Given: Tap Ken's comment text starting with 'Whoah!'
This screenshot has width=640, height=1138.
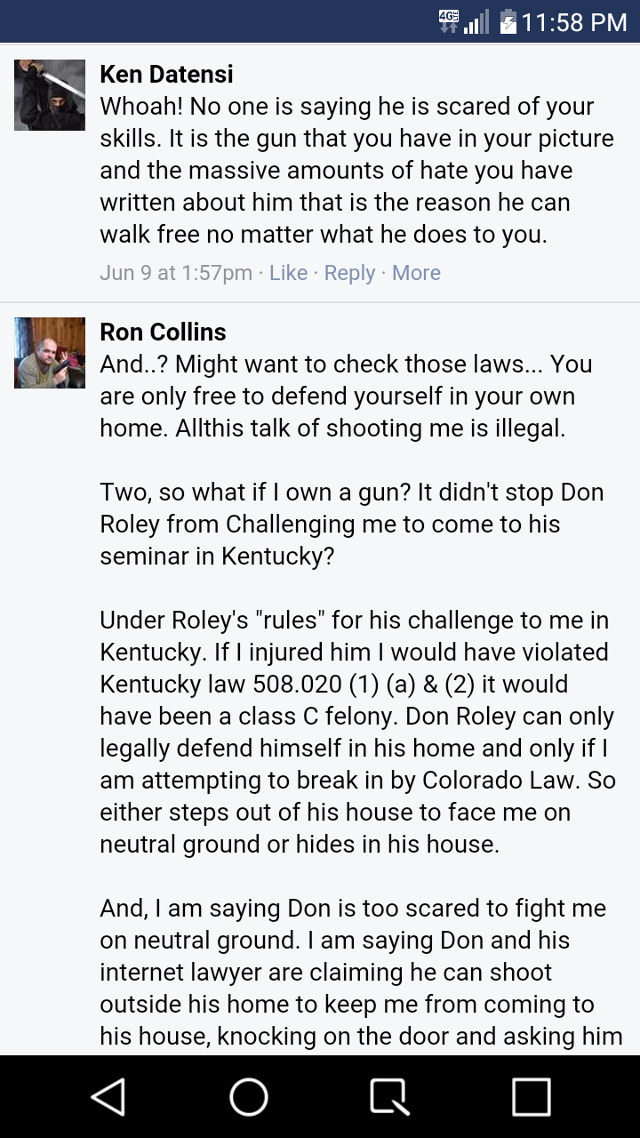Looking at the screenshot, I should (x=347, y=171).
